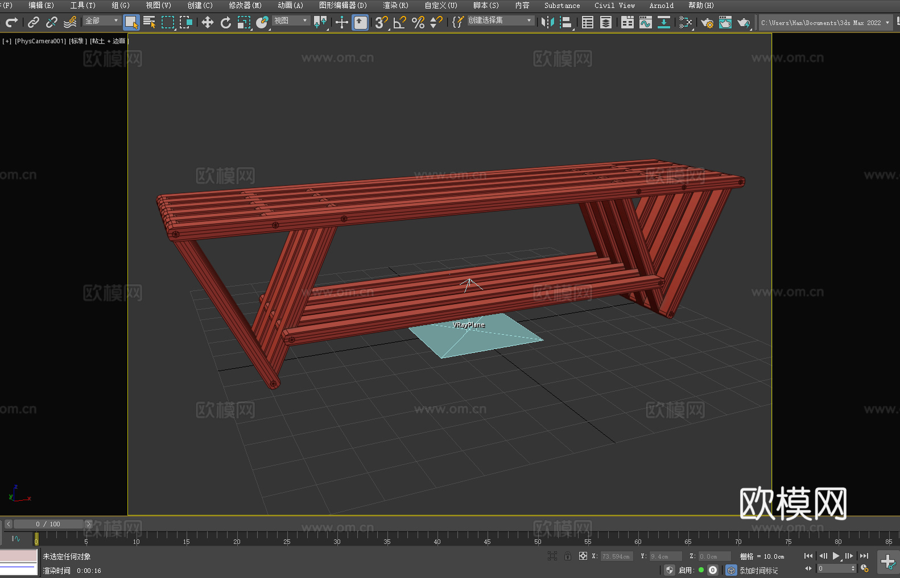Click the Go to End playback button
The height and width of the screenshot is (578, 900).
tap(864, 556)
